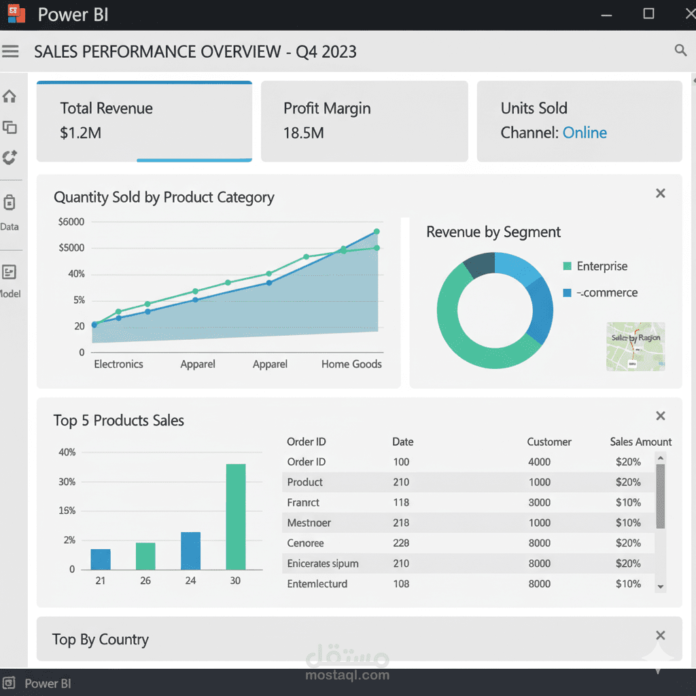Click the refresh icon in sidebar

tap(10, 157)
